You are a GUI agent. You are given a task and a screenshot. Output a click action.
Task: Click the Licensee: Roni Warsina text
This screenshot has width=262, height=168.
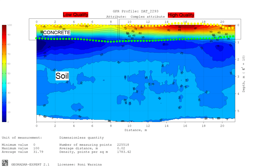coord(80,164)
